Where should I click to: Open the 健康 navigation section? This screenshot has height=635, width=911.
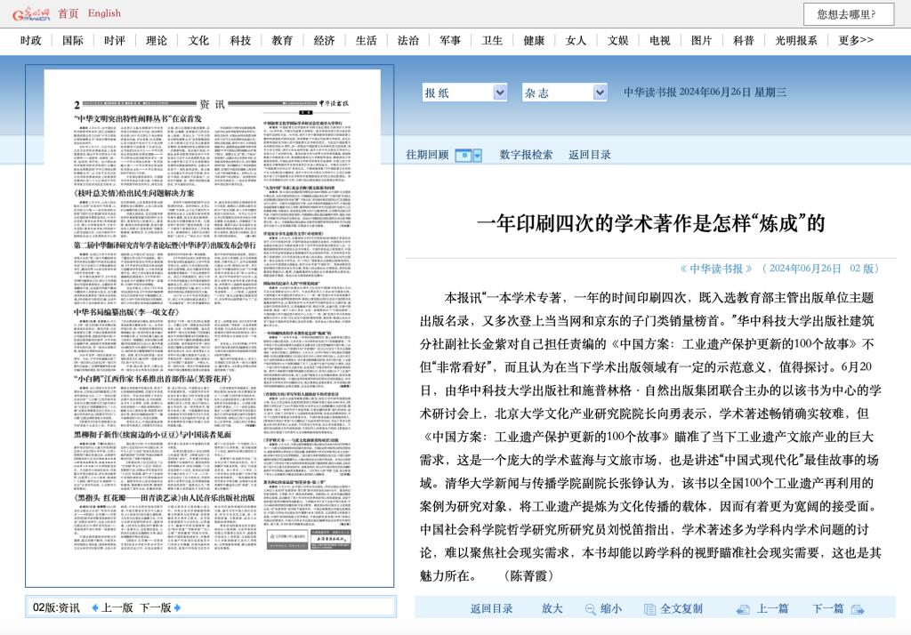click(x=534, y=41)
